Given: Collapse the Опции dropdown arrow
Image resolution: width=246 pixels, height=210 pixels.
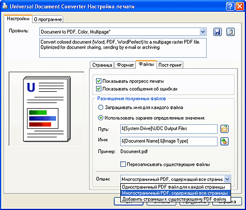Looking at the screenshot, I should click(x=227, y=179).
